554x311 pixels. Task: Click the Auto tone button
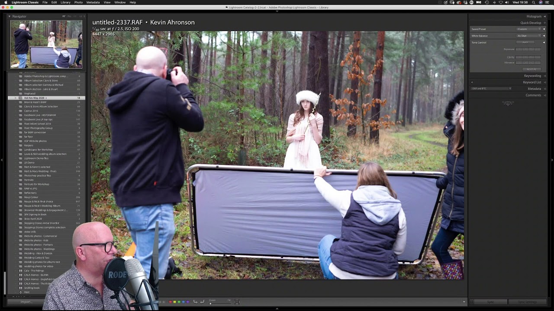click(x=525, y=42)
